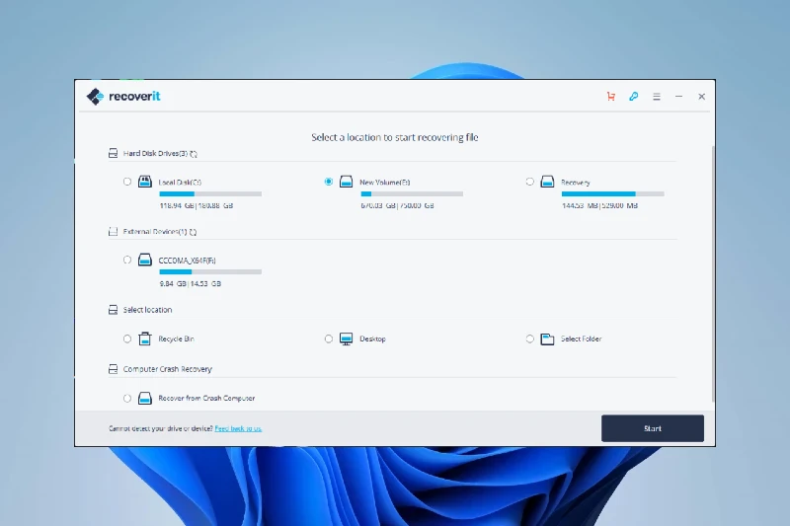Click the New Volume(E:) usage bar

pos(412,194)
